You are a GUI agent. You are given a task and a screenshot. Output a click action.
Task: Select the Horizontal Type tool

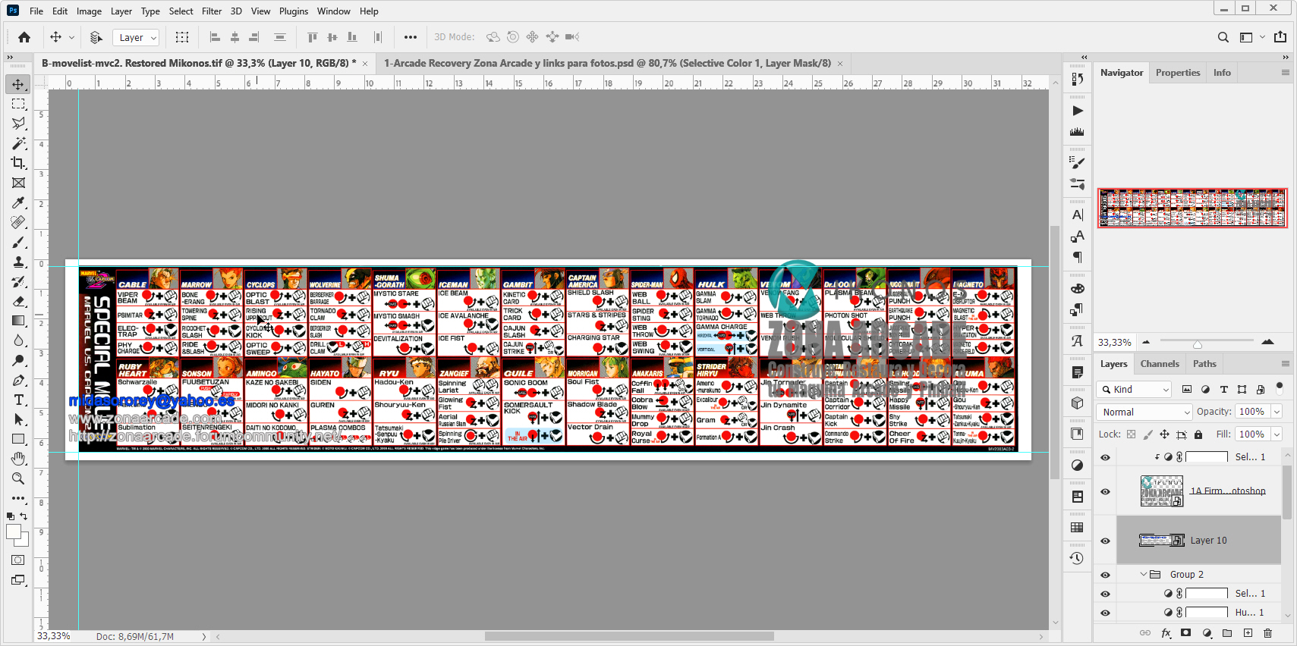point(18,400)
